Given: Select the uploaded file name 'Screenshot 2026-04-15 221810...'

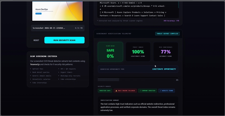Looking at the screenshot, I should click(x=49, y=28).
